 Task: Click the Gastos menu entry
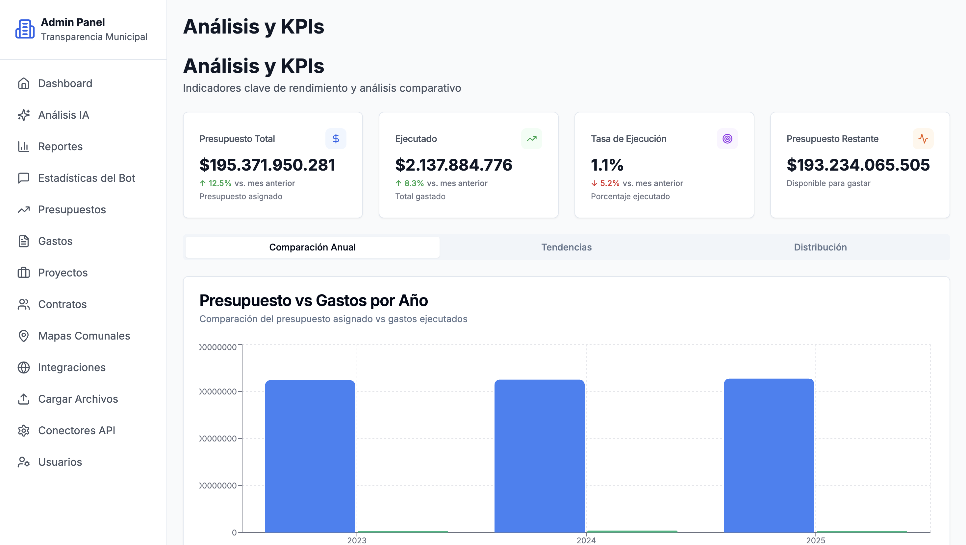click(55, 241)
